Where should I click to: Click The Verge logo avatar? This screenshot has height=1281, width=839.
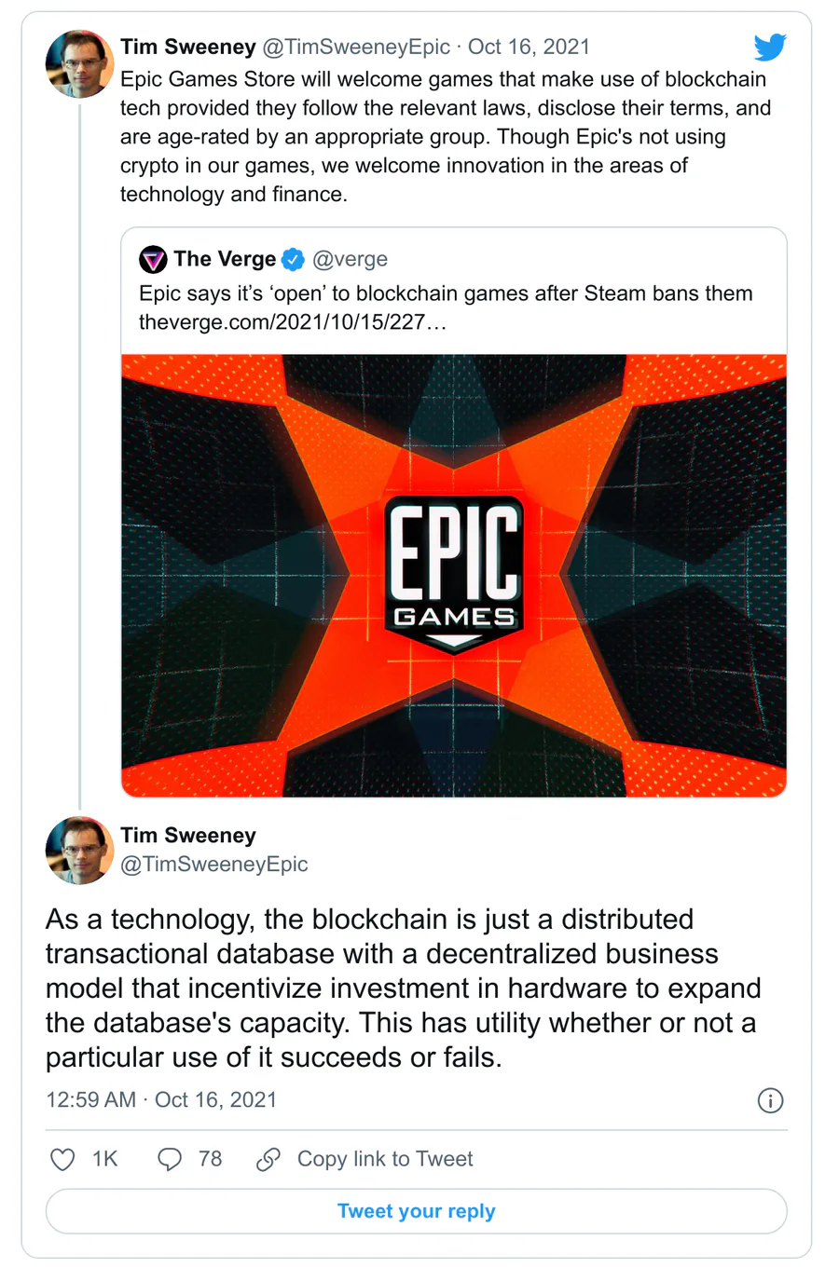pyautogui.click(x=153, y=259)
